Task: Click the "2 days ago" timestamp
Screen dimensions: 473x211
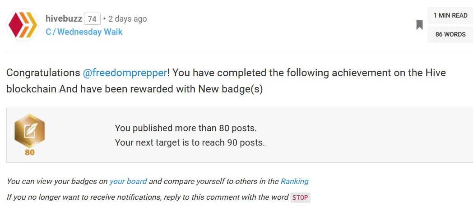Action: [128, 19]
